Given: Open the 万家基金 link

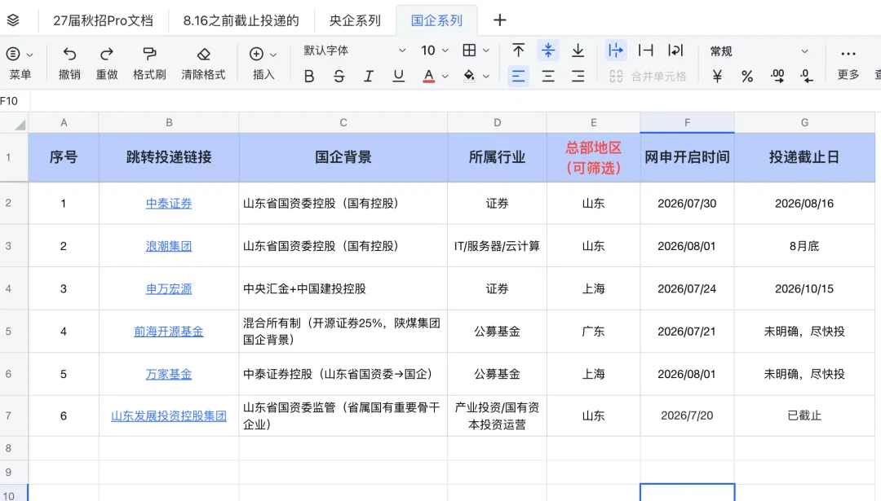Looking at the screenshot, I should (x=169, y=374).
